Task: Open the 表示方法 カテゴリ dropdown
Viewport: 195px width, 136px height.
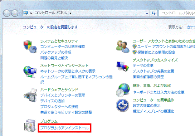Action: pyautogui.click(x=191, y=27)
